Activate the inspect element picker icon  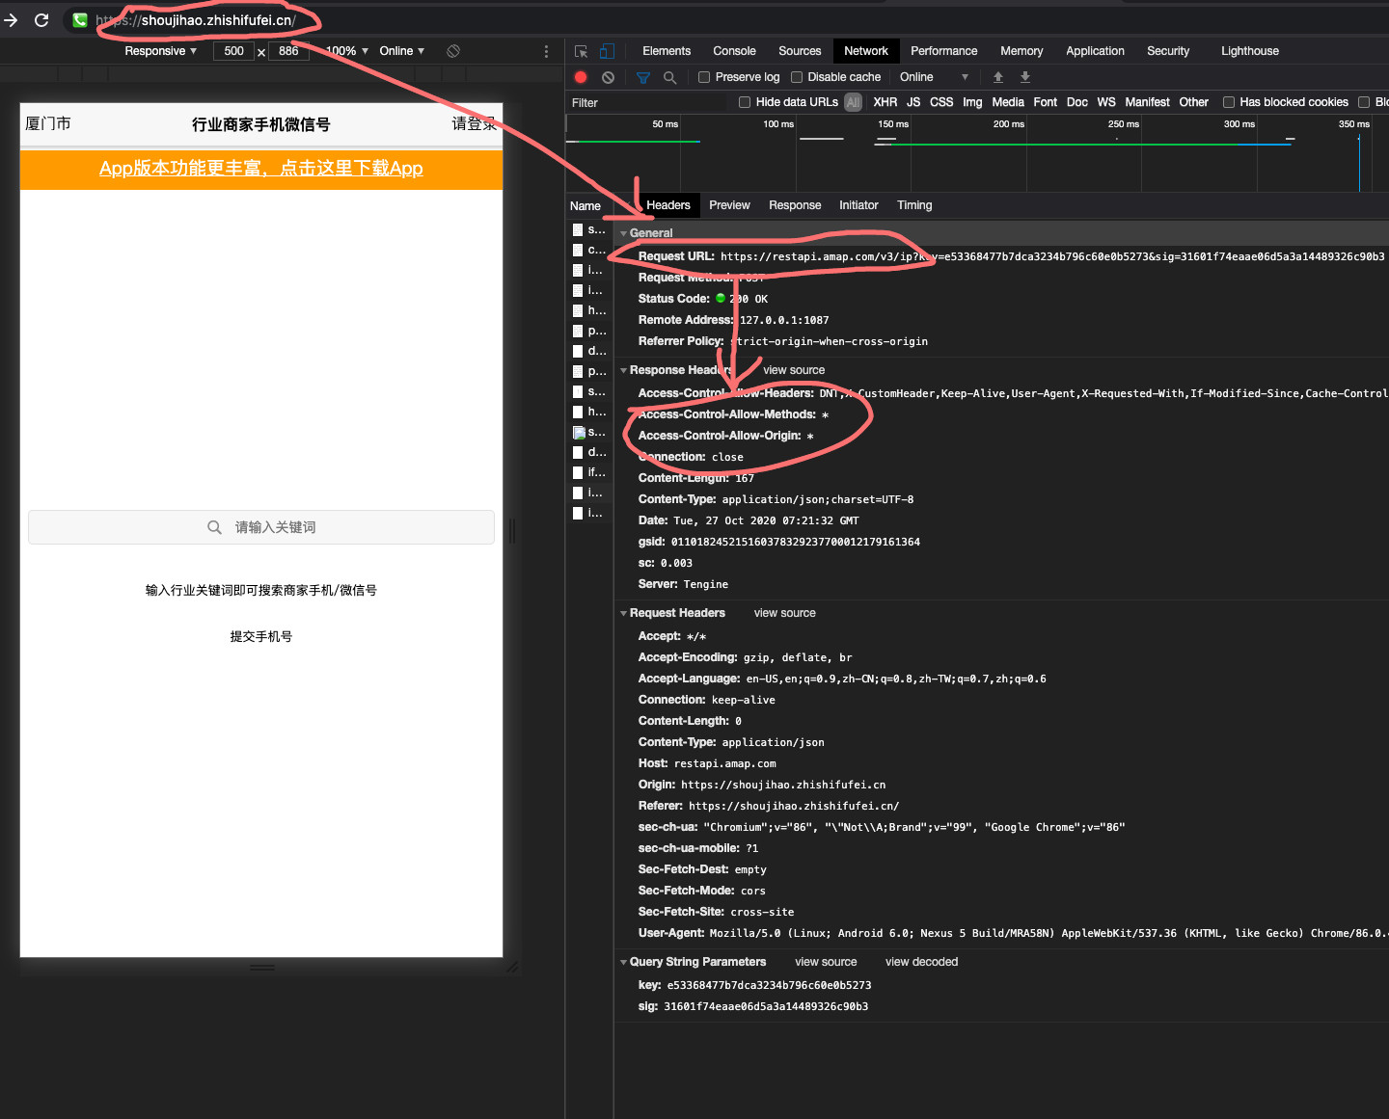pyautogui.click(x=581, y=51)
